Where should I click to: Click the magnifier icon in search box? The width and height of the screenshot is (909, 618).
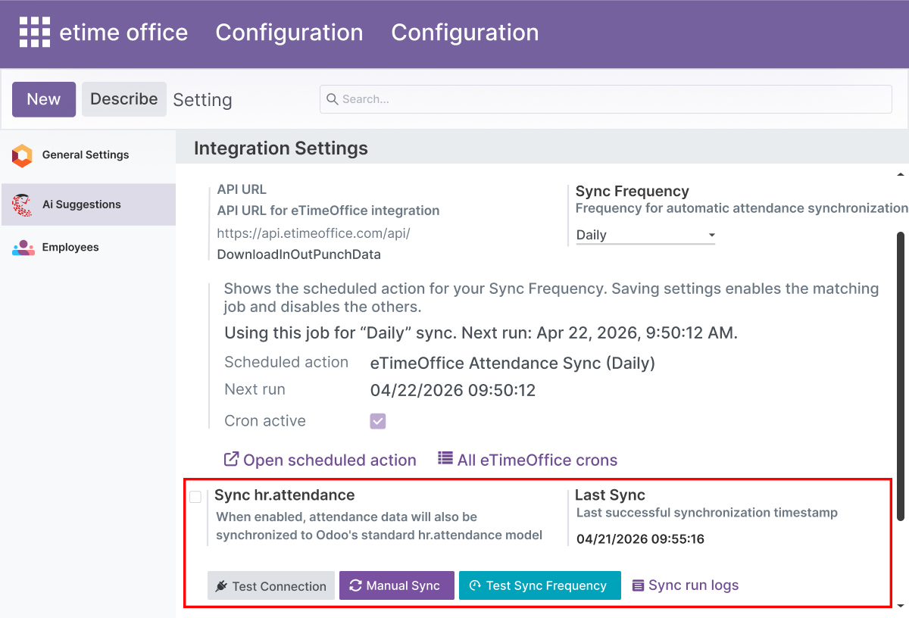tap(333, 99)
